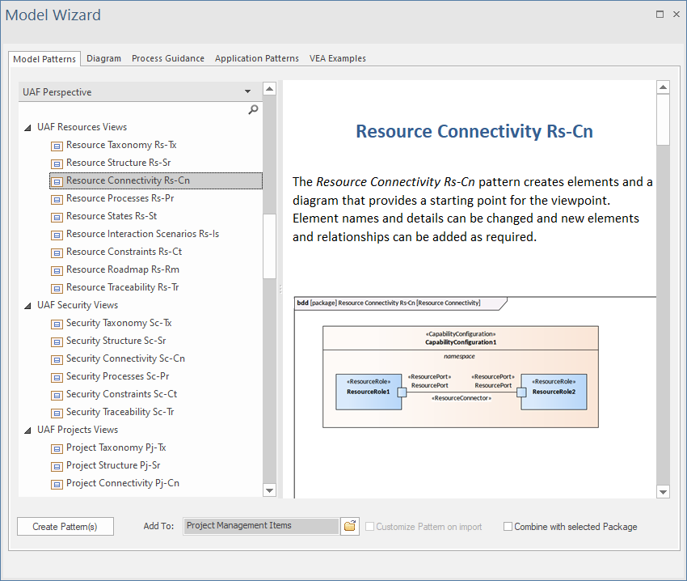Tick the Customize Pattern on import checkbox

click(x=370, y=527)
